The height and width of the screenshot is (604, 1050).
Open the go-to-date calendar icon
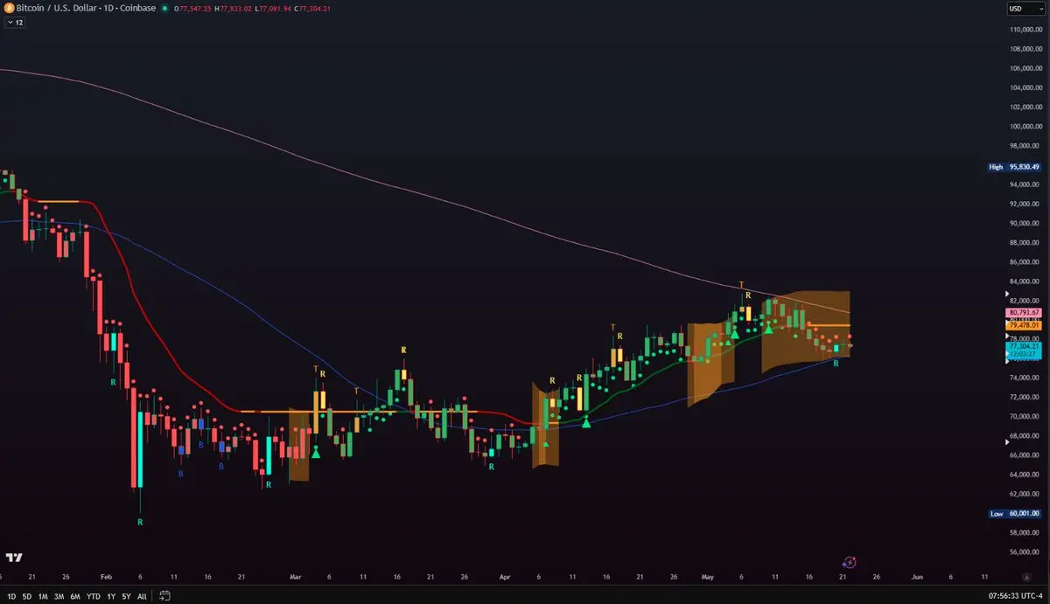point(164,596)
